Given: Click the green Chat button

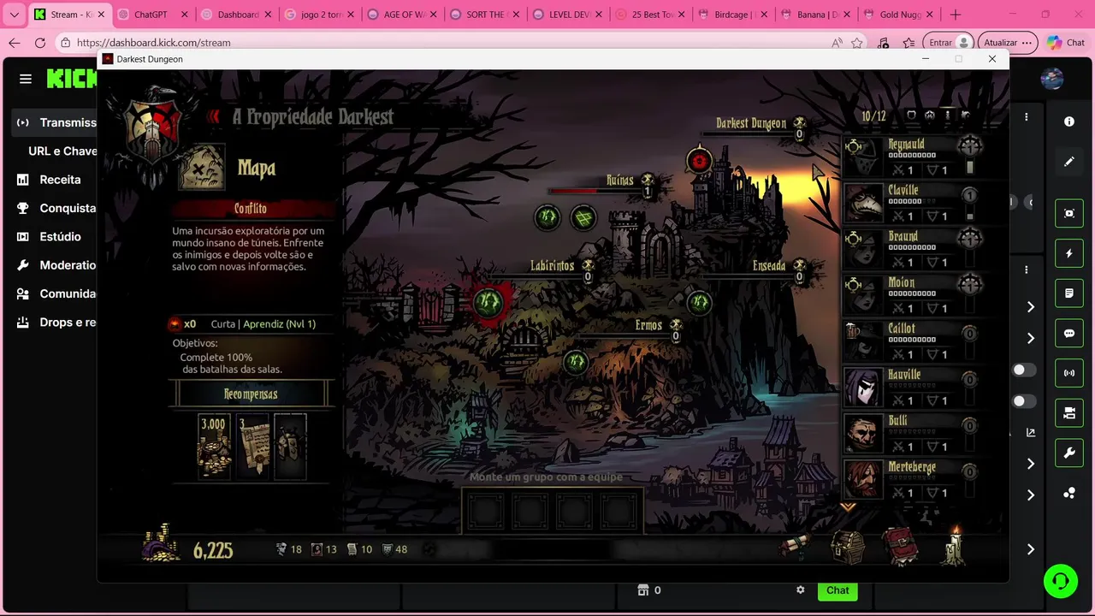Looking at the screenshot, I should (838, 590).
